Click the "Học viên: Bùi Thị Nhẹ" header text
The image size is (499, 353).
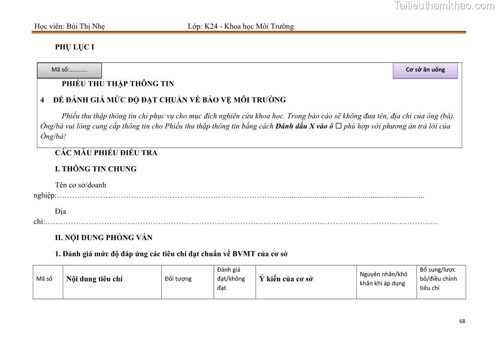(x=70, y=26)
